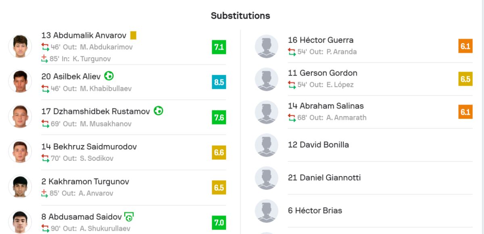Select the 6.1 rating badge for Héctor Guerra
484x234 pixels.
click(x=465, y=46)
